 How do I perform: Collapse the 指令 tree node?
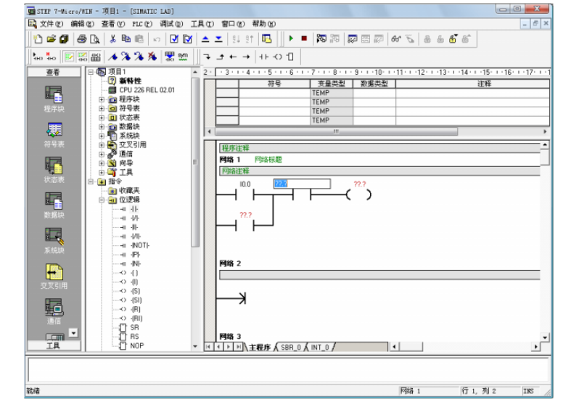91,181
